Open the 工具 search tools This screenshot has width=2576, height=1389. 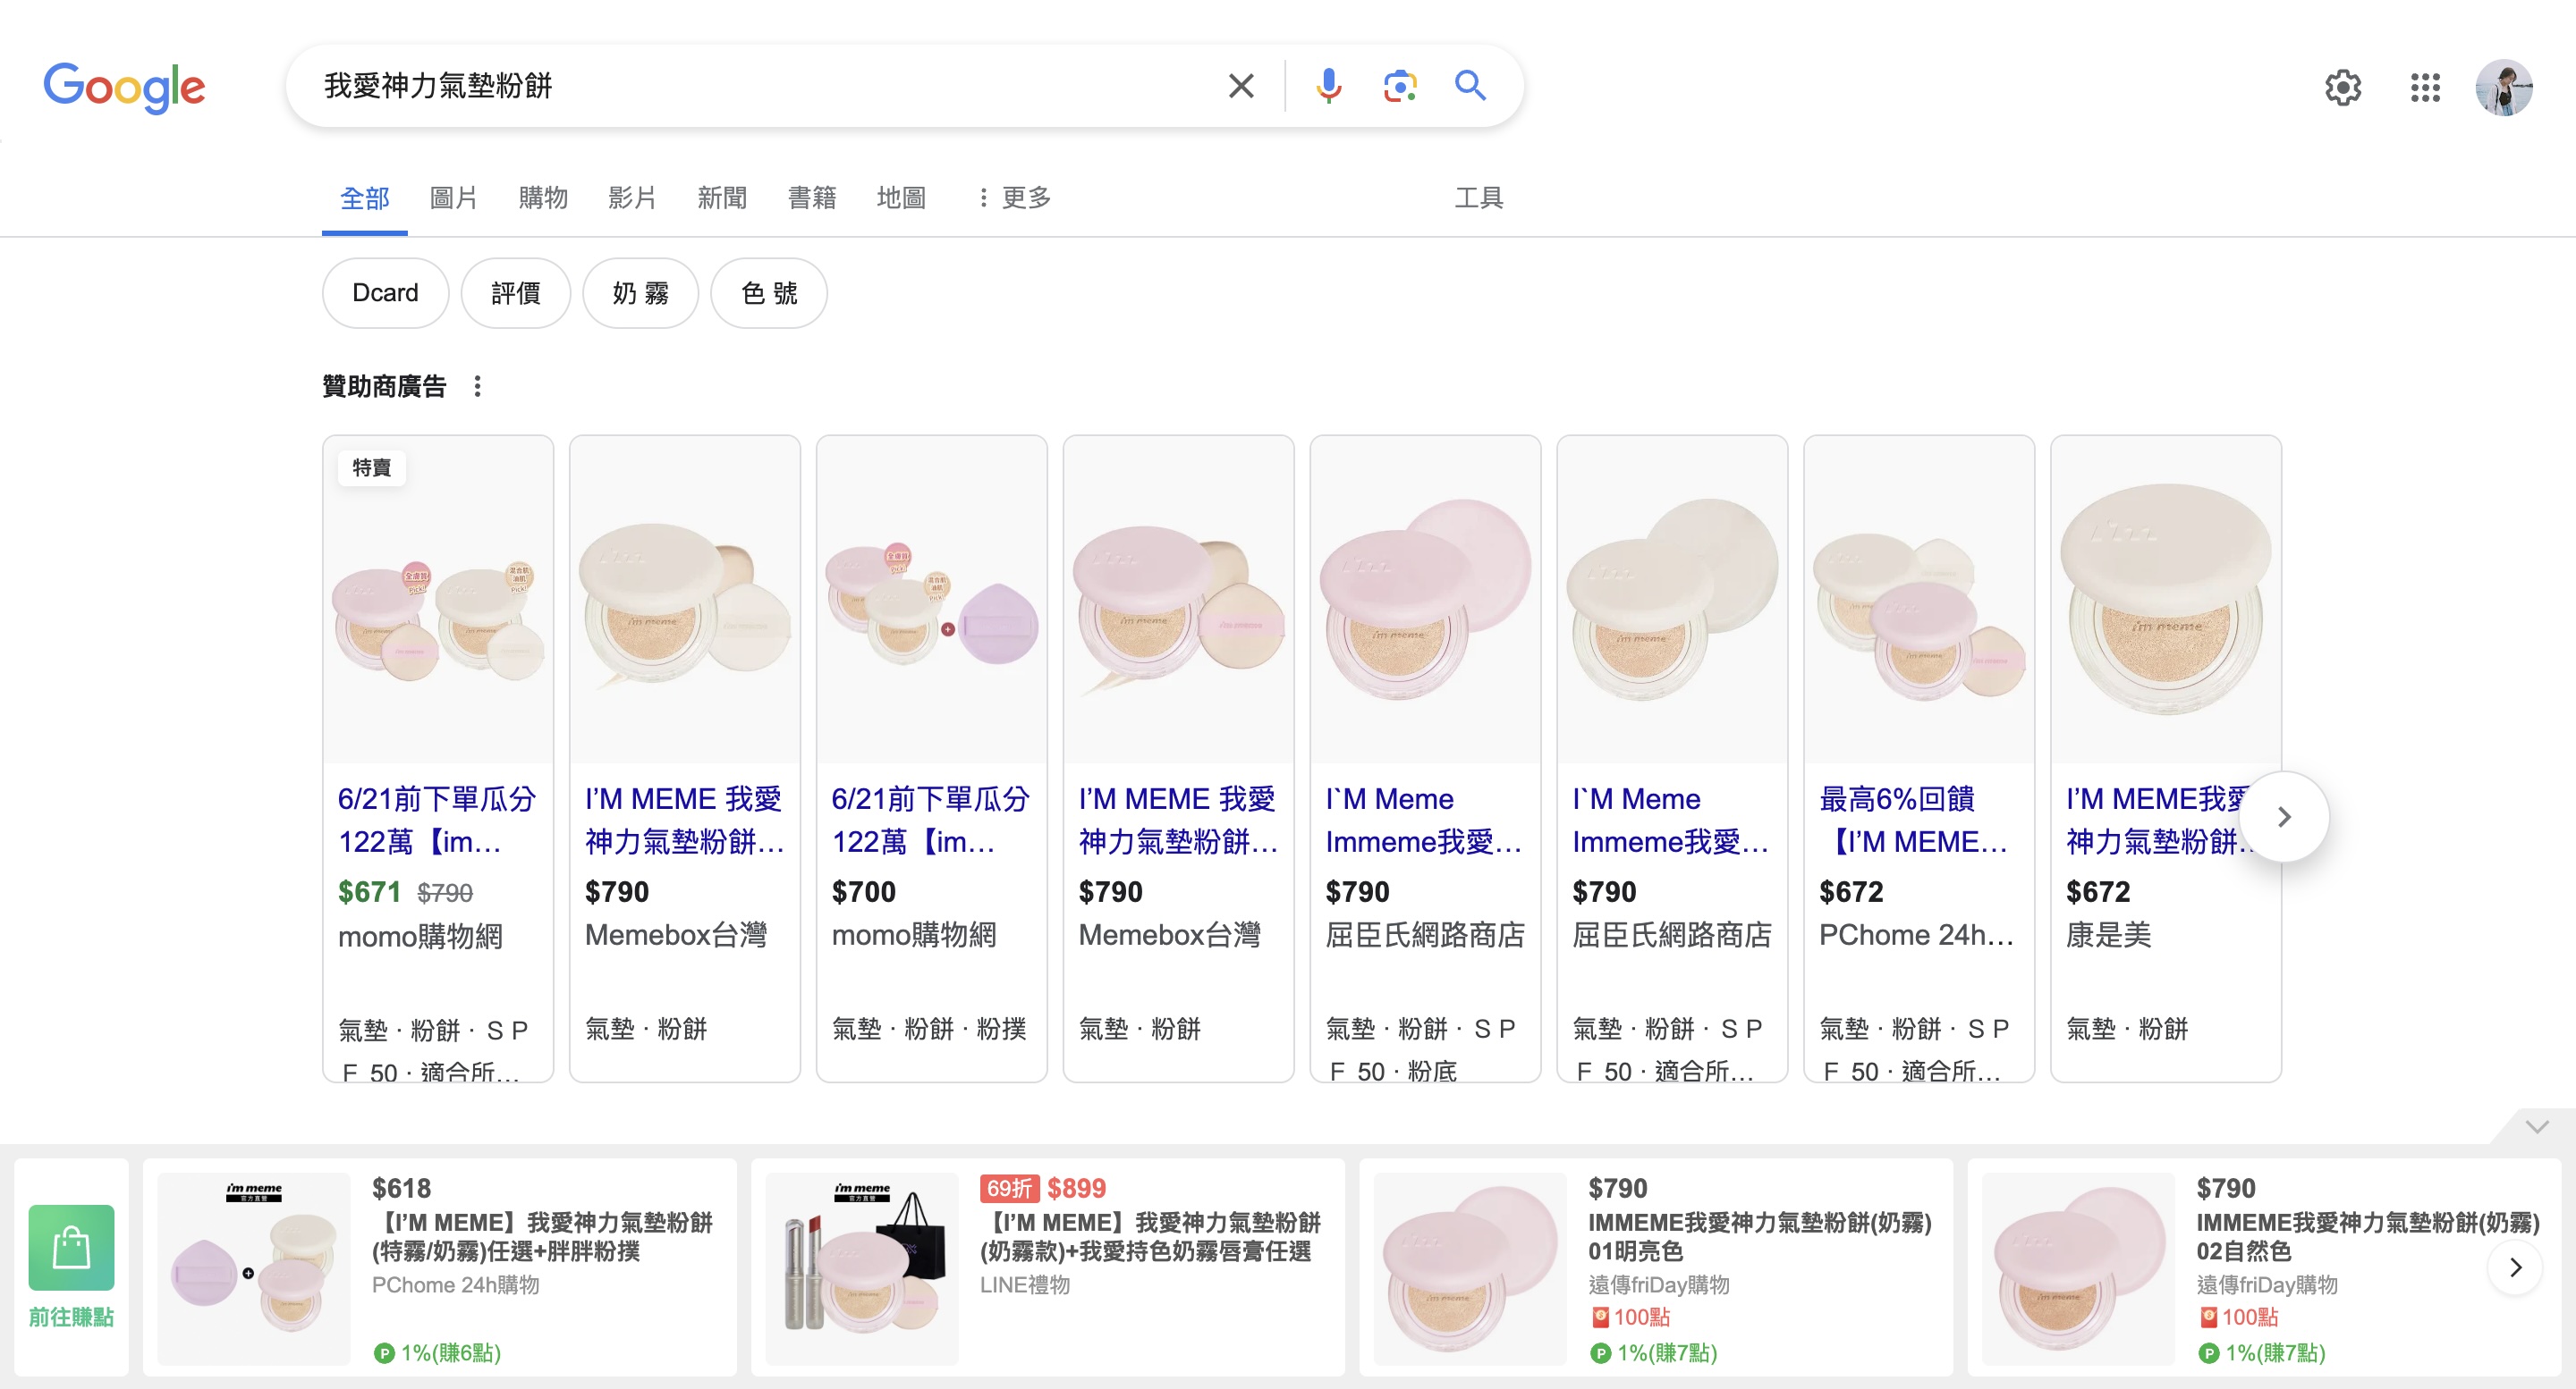click(x=1478, y=198)
